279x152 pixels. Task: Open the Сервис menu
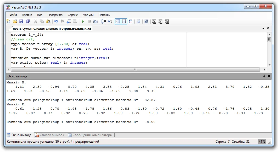point(73,15)
